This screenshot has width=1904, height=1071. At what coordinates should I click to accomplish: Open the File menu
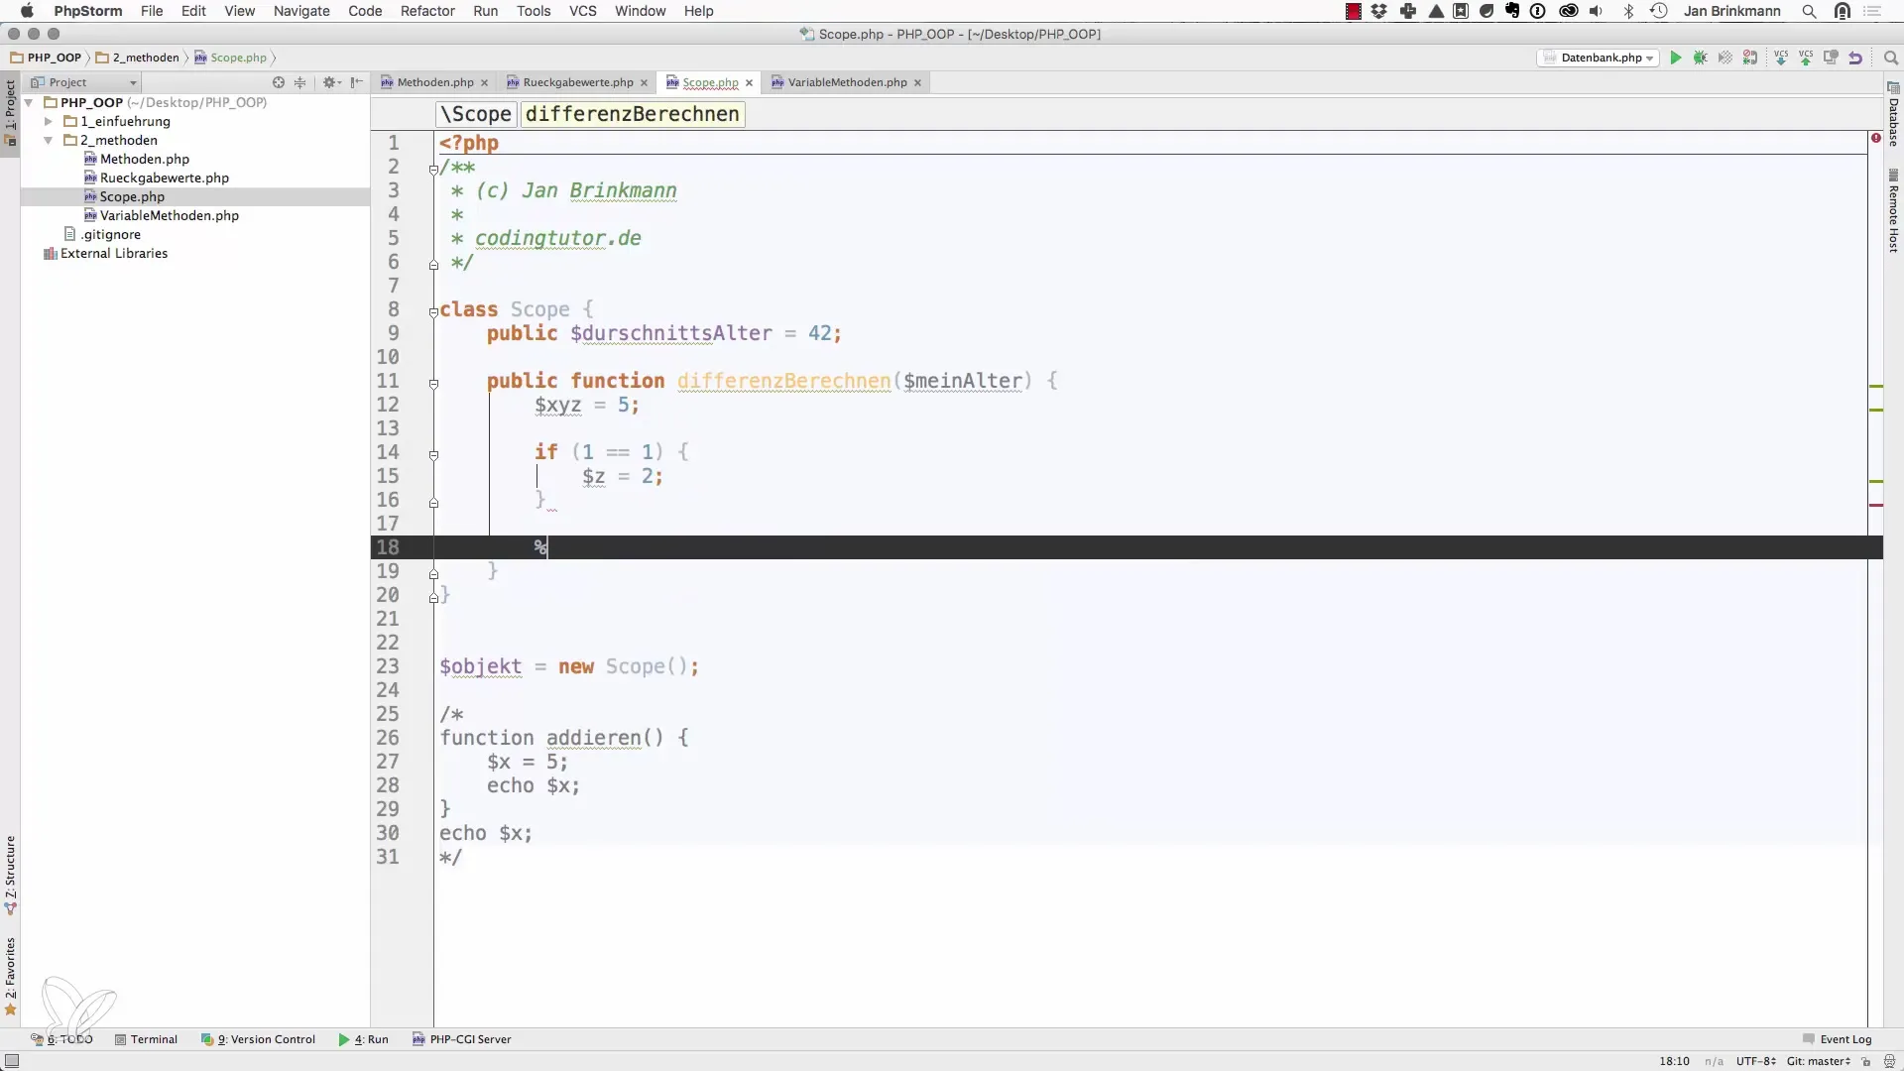coord(152,11)
